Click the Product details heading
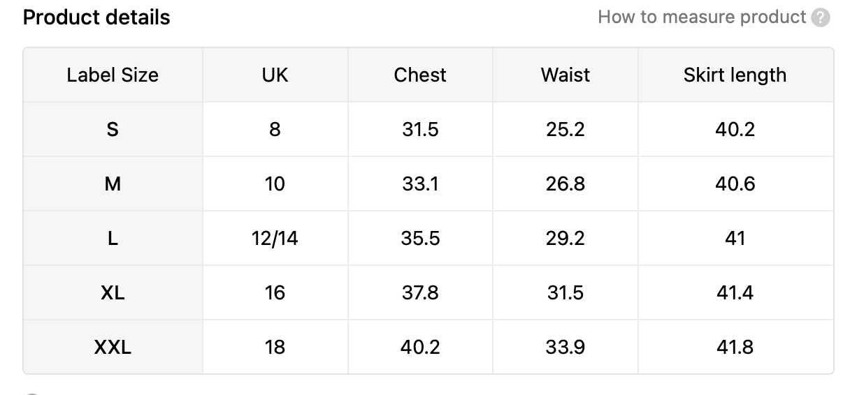This screenshot has height=395, width=850. [96, 17]
